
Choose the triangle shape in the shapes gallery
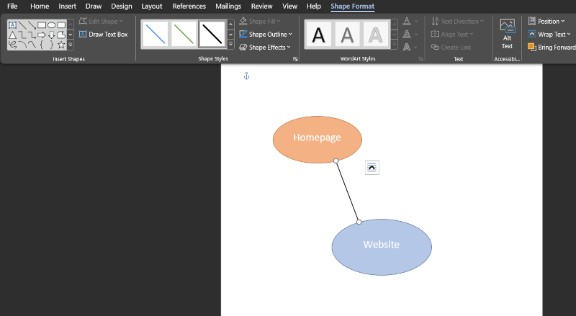12,35
